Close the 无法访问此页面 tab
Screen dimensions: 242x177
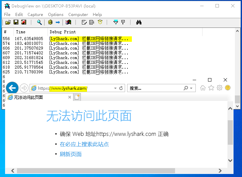click(x=70, y=97)
